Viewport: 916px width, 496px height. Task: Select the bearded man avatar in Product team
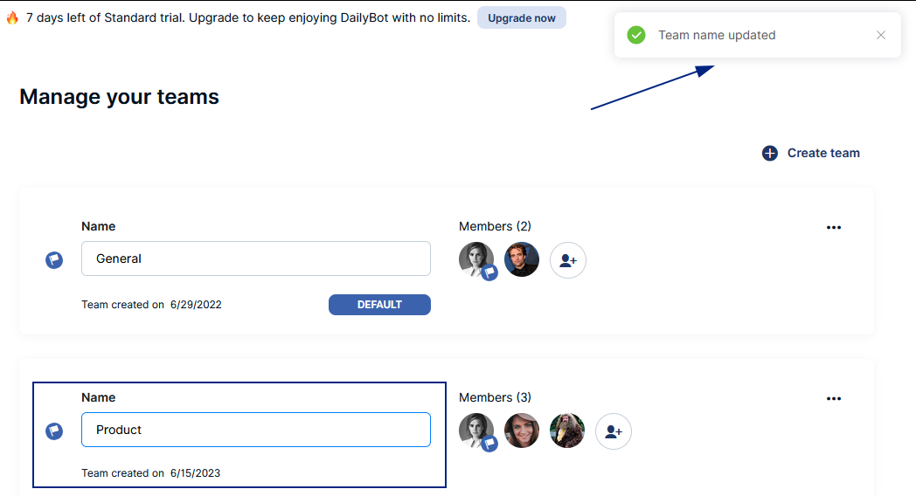tap(567, 431)
